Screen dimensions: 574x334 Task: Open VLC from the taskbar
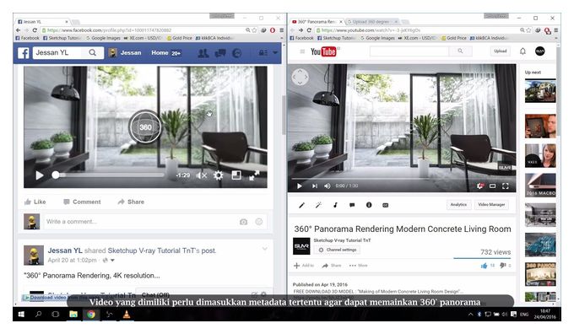127,314
